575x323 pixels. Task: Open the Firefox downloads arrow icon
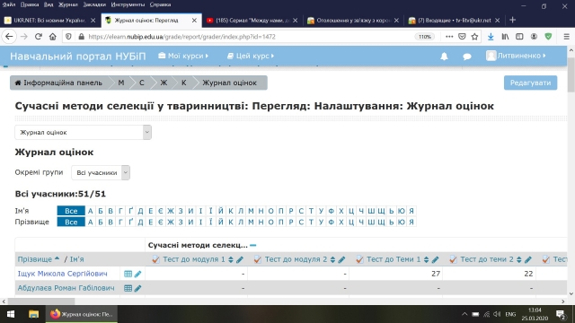pyautogui.click(x=491, y=37)
